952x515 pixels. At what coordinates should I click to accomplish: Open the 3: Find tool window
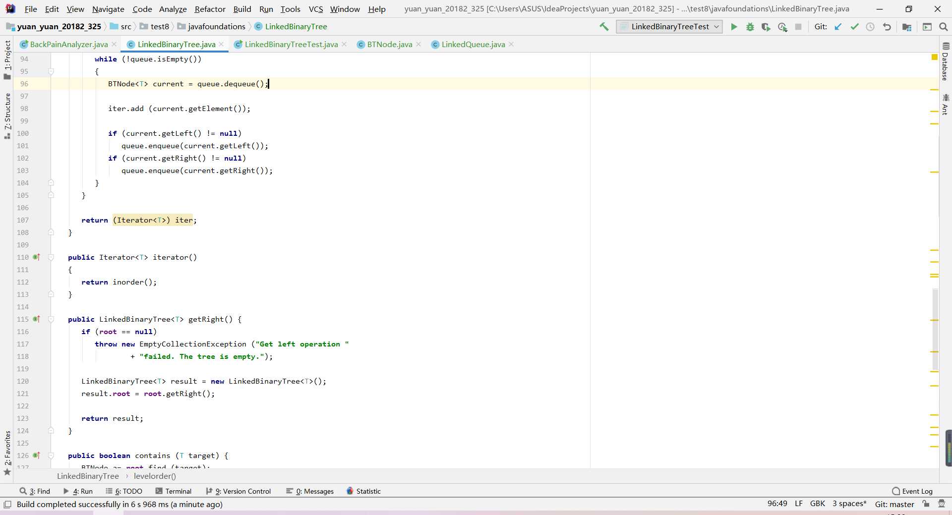click(x=35, y=491)
